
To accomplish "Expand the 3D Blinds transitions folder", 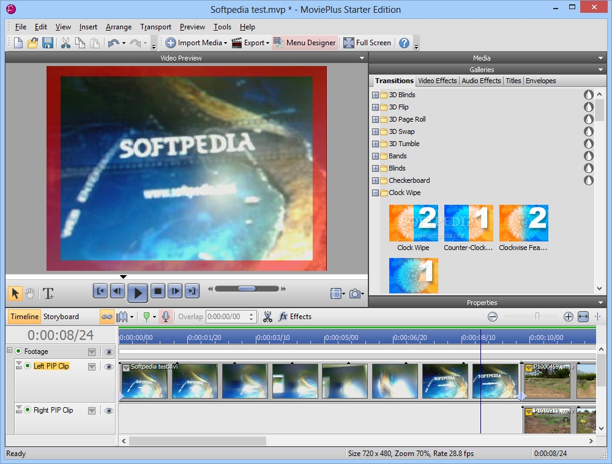I will 375,95.
